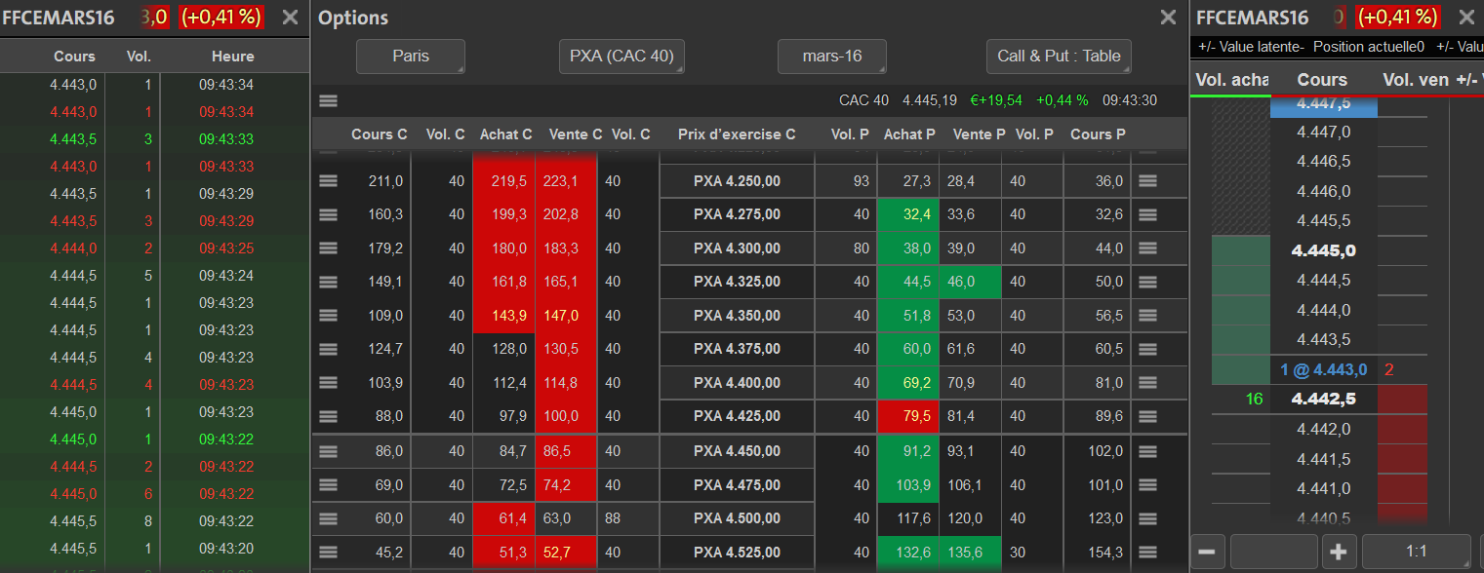Click put row menu for PXA 4.350,00

pyautogui.click(x=1147, y=316)
